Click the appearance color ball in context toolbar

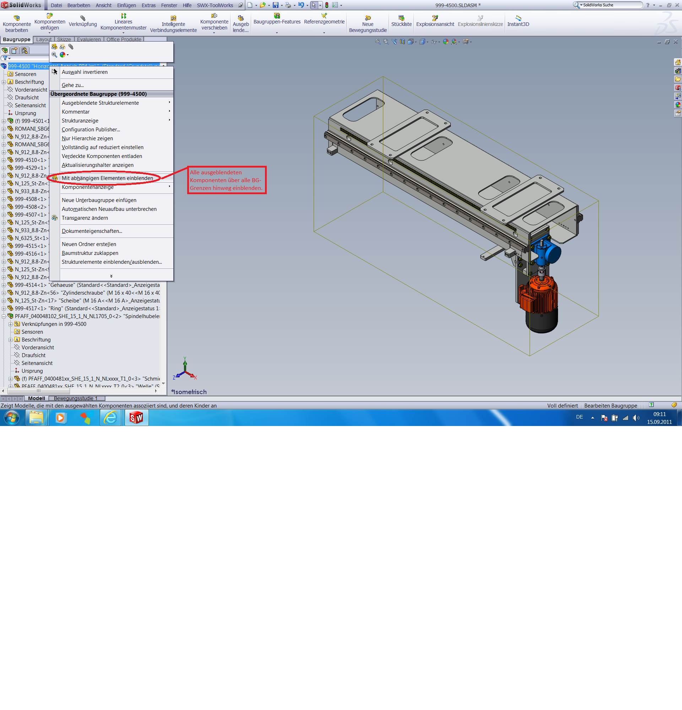pos(63,55)
